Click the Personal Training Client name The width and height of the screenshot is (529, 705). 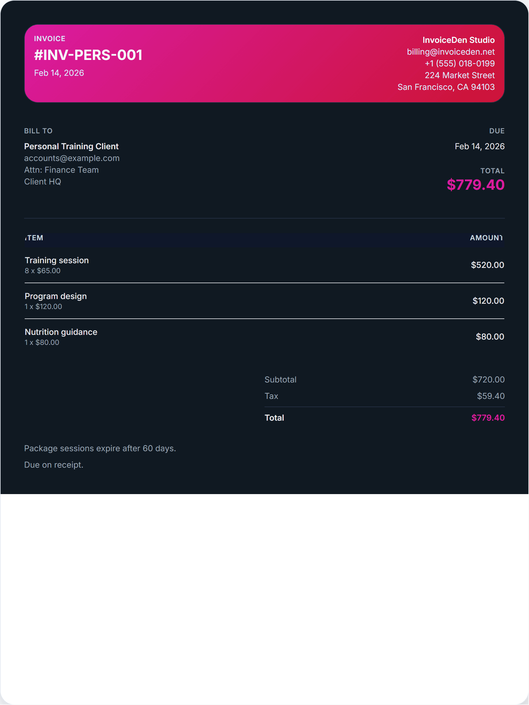(x=71, y=146)
